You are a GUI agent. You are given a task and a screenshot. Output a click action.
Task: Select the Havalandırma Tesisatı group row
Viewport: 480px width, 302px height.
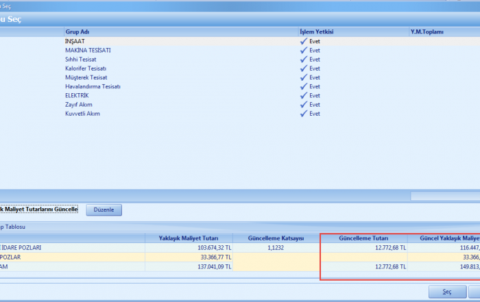(x=93, y=87)
